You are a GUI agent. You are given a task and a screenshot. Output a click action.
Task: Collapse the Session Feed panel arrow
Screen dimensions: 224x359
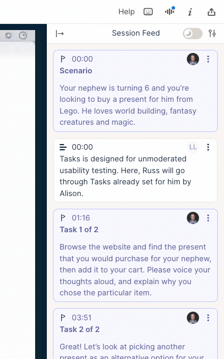pos(60,34)
